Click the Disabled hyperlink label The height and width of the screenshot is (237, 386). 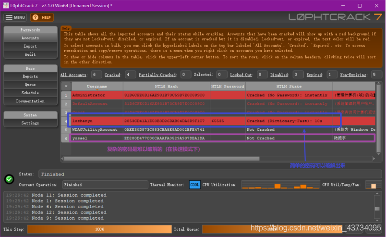tap(278, 75)
